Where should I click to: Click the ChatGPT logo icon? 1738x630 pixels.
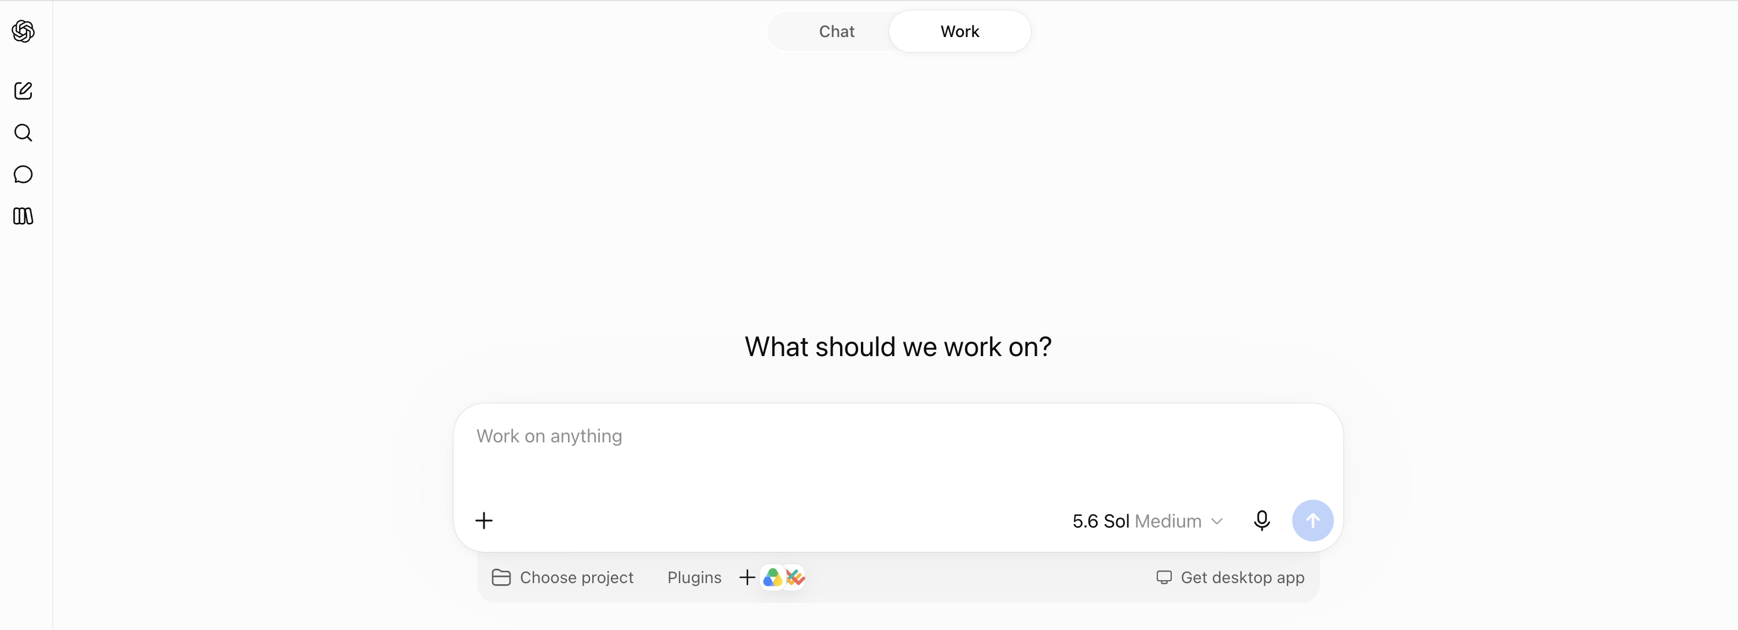pos(23,31)
